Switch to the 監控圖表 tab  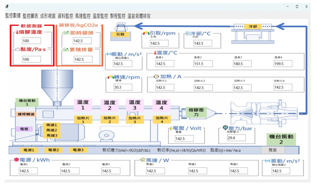30,16
